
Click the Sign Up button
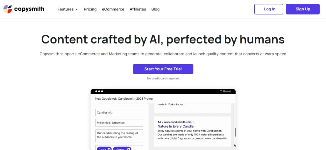[x=303, y=9]
